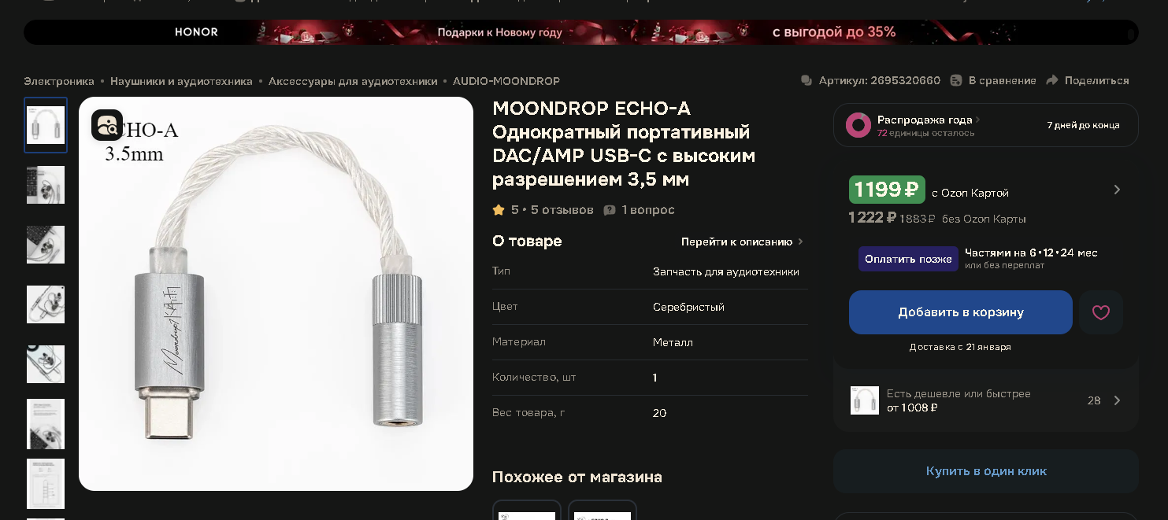Click the Распродажа года pink circle icon

[x=858, y=125]
